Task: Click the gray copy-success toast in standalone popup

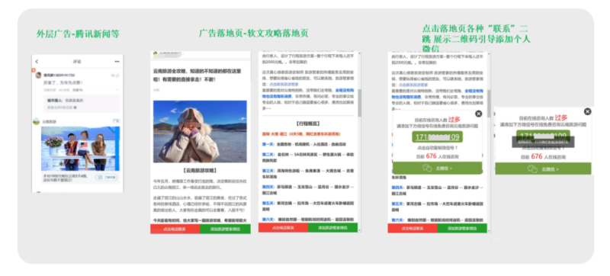Action: 543,143
